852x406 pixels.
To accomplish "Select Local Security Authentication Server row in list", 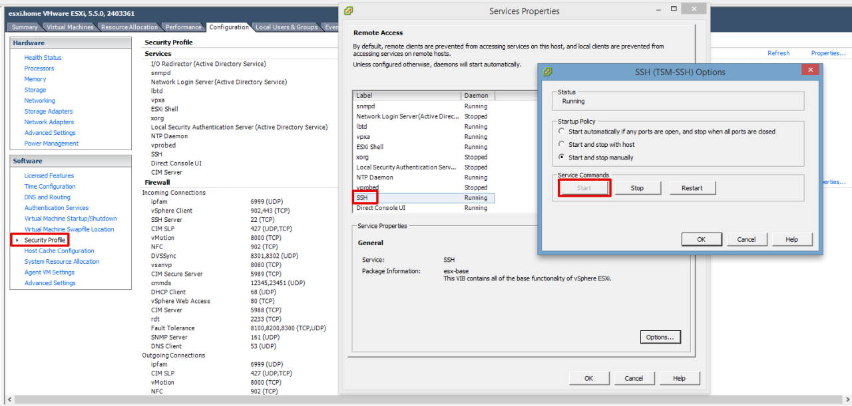I will (424, 167).
